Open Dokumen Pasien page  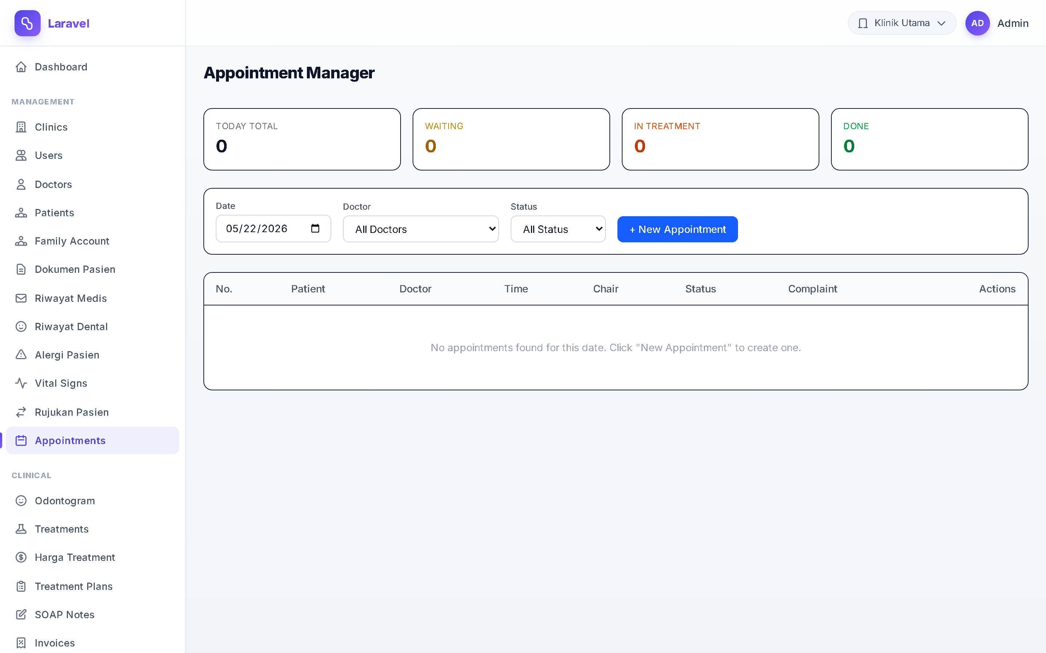[93, 270]
